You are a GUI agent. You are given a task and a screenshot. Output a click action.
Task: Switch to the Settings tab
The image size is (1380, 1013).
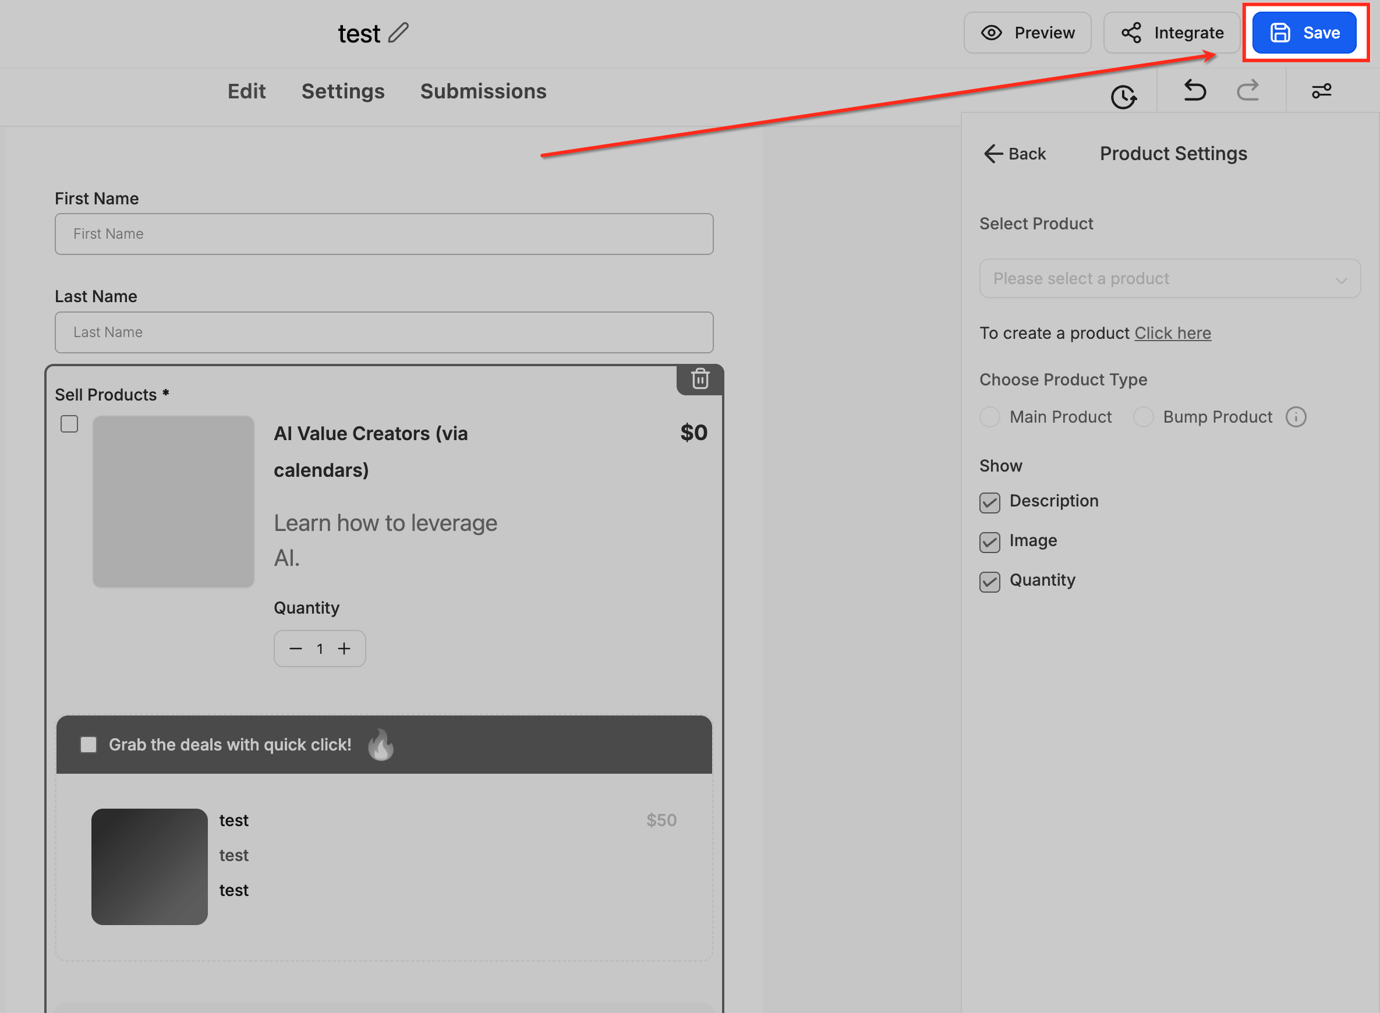(343, 91)
